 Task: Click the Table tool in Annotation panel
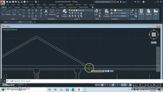tap(58, 16)
